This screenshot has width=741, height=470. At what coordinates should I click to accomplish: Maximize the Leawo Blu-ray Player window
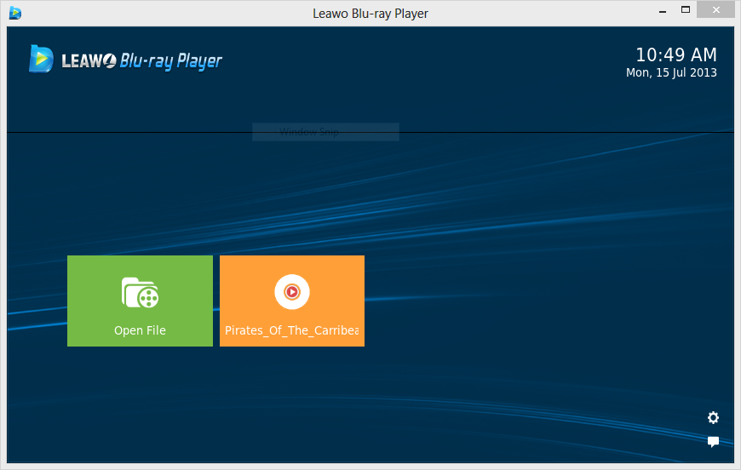click(686, 9)
